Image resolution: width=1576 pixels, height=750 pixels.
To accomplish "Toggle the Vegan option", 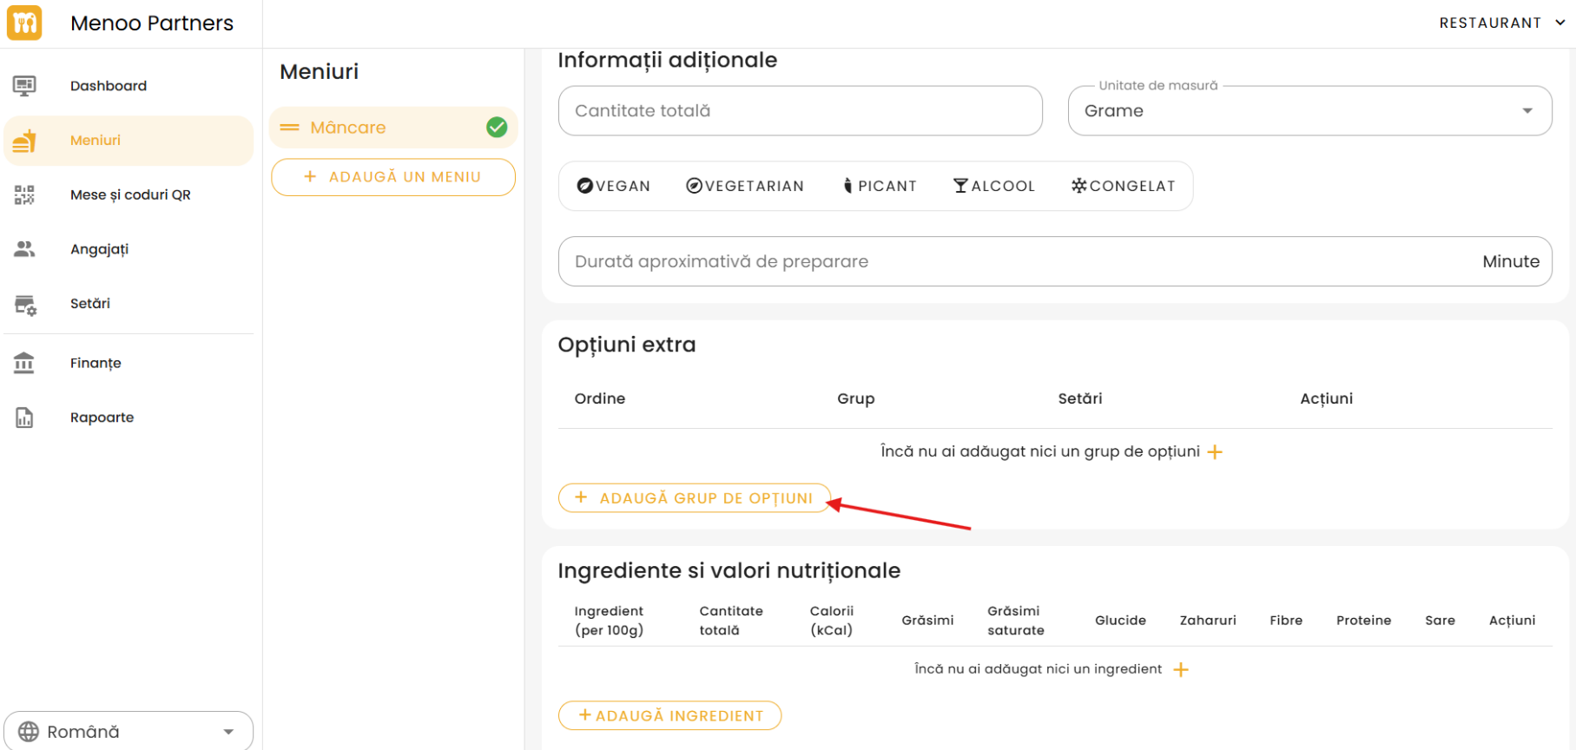I will tap(613, 186).
